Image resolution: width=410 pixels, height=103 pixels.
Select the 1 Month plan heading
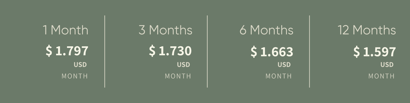(x=66, y=30)
